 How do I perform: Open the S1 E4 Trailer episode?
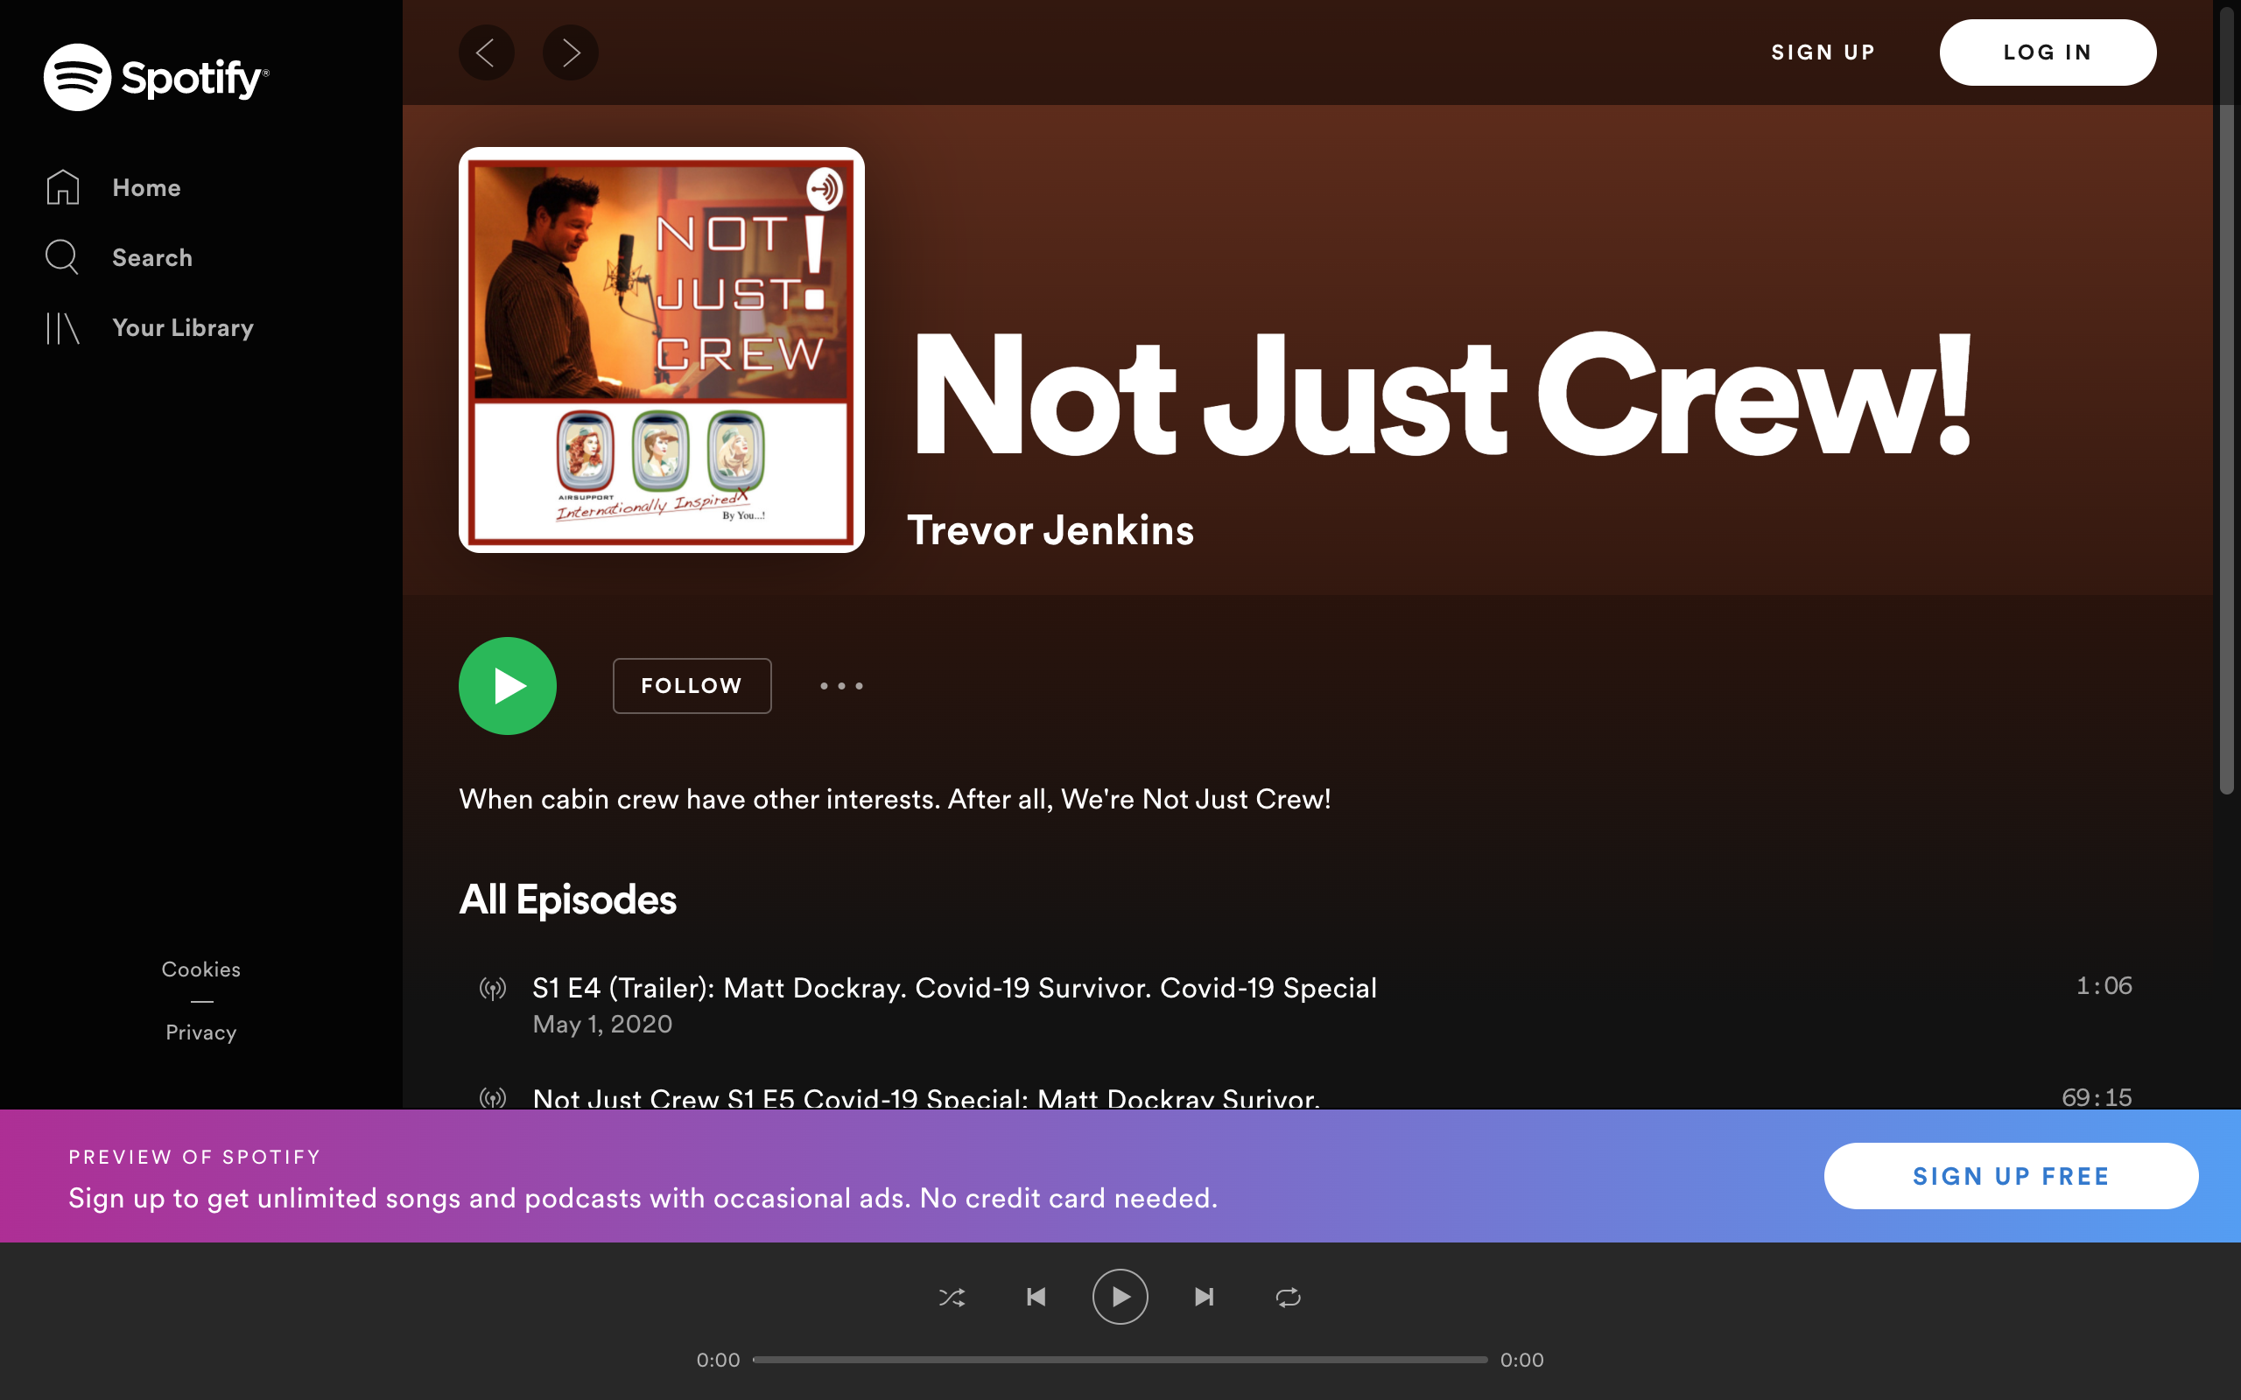pos(954,988)
